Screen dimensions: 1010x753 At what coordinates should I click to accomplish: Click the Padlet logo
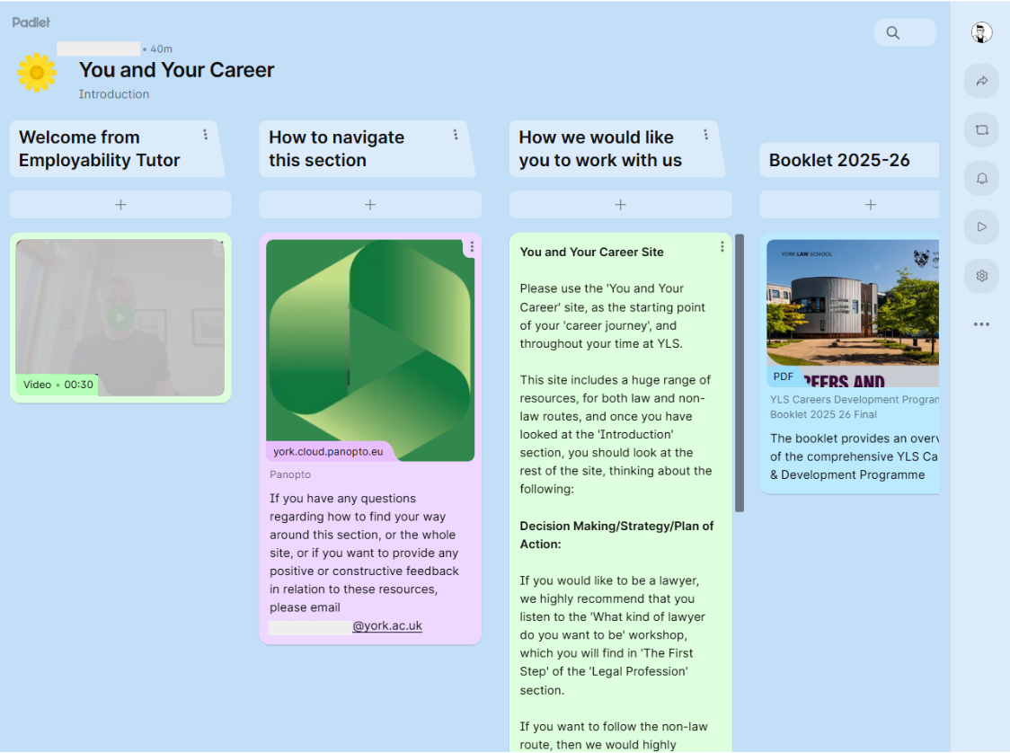point(31,22)
